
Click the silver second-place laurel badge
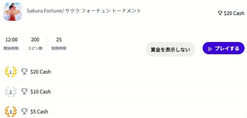click(11, 92)
